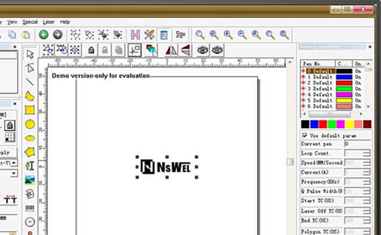
Task: Click the colored overlapping squares icon
Action: pos(151,50)
